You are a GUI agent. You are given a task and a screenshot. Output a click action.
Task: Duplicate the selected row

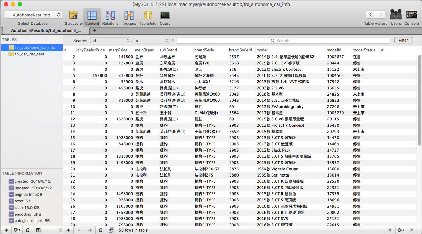pyautogui.click(x=90, y=230)
